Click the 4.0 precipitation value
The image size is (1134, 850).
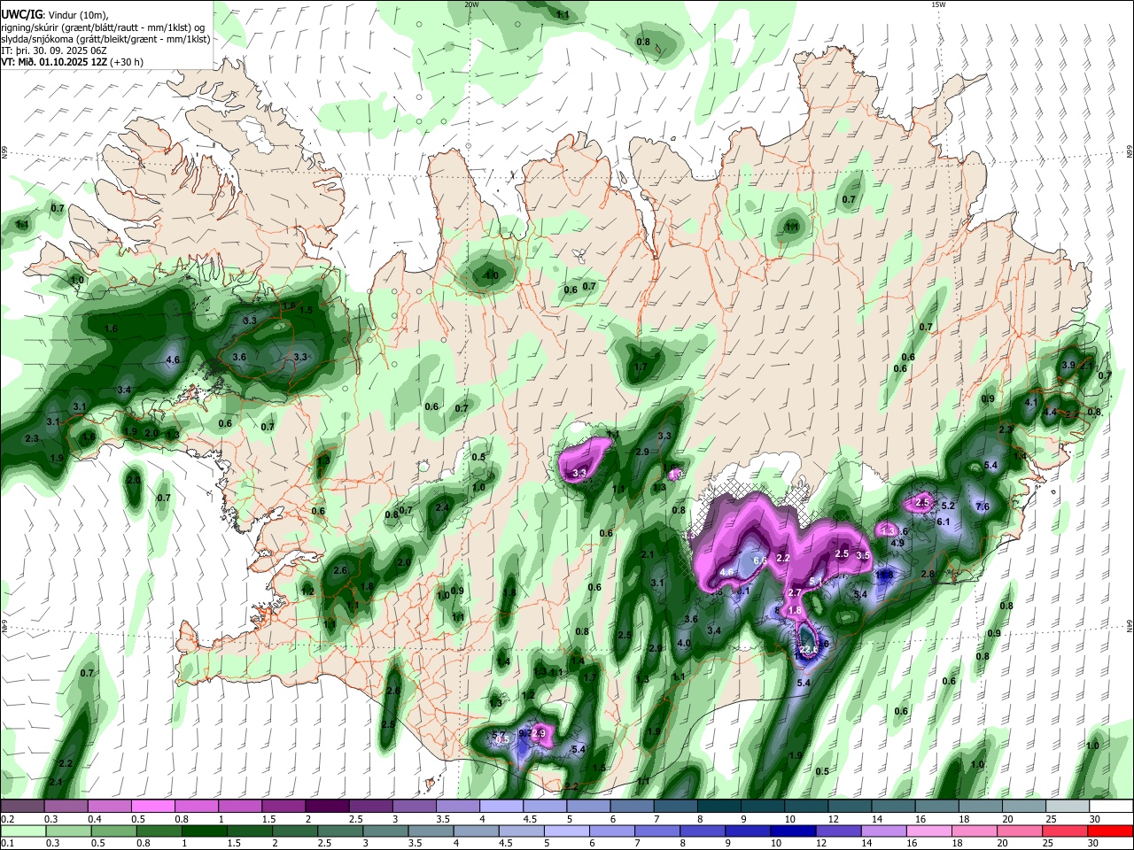point(684,644)
